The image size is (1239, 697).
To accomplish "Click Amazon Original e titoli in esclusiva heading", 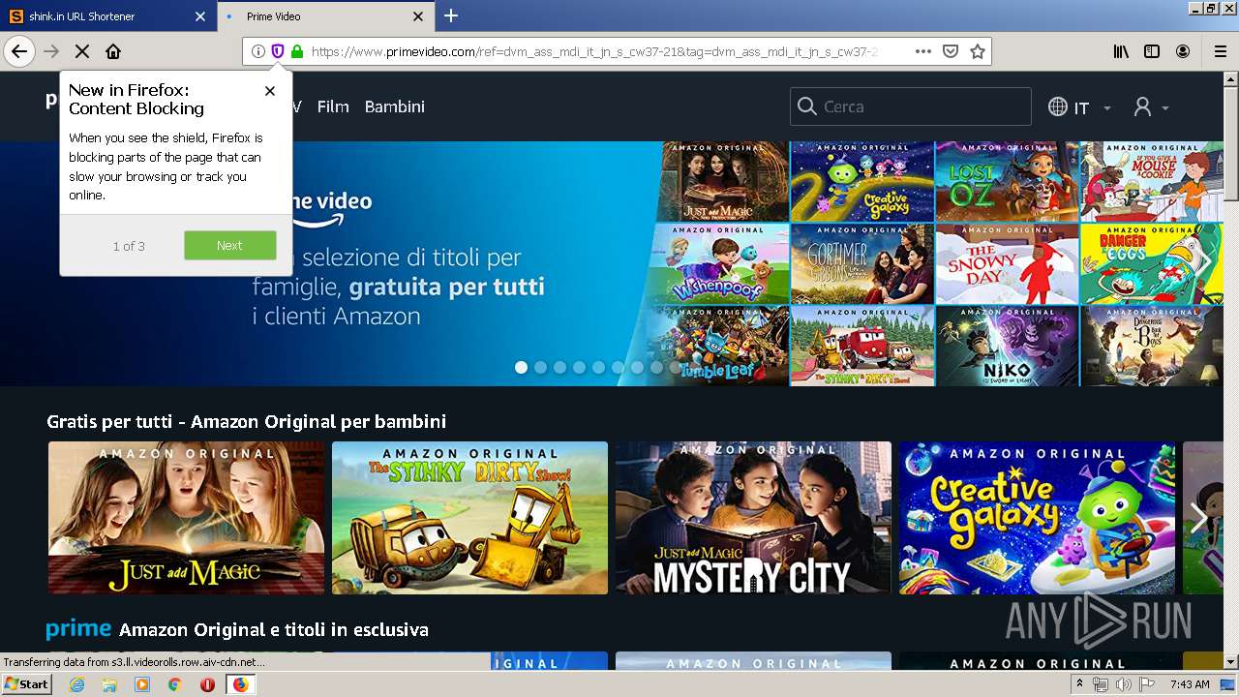I will (x=274, y=630).
